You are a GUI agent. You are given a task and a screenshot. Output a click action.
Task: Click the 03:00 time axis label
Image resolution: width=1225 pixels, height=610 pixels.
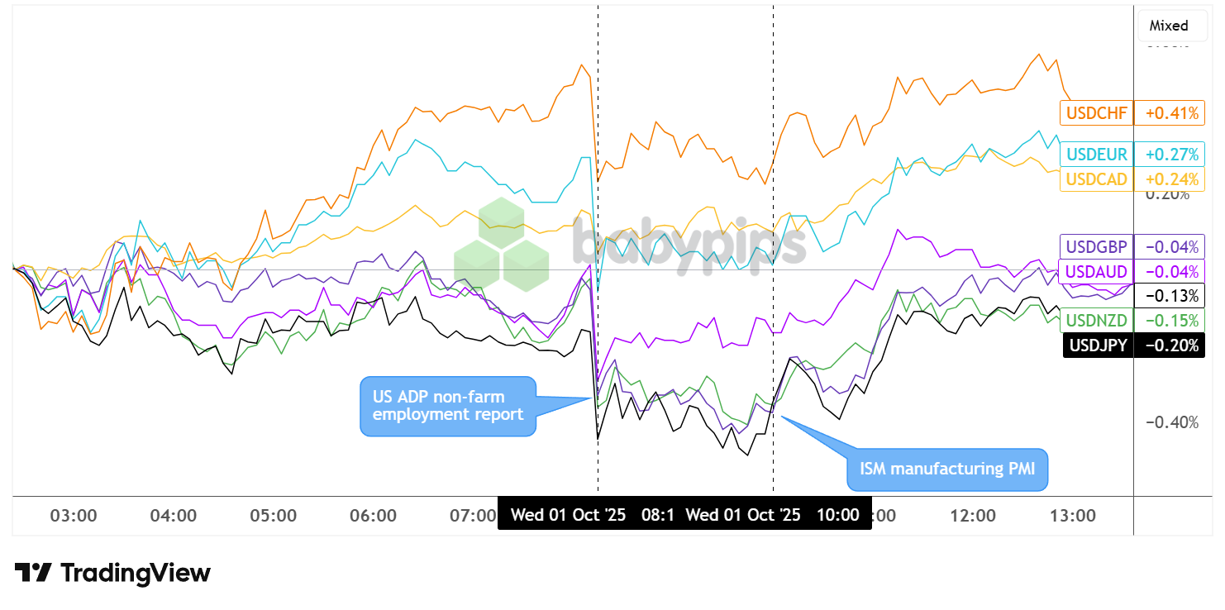pyautogui.click(x=74, y=516)
